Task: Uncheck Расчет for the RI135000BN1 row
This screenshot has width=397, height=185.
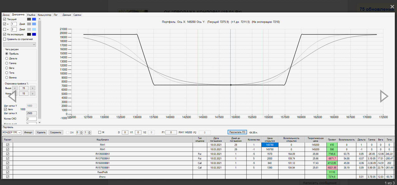Action: click(8, 154)
